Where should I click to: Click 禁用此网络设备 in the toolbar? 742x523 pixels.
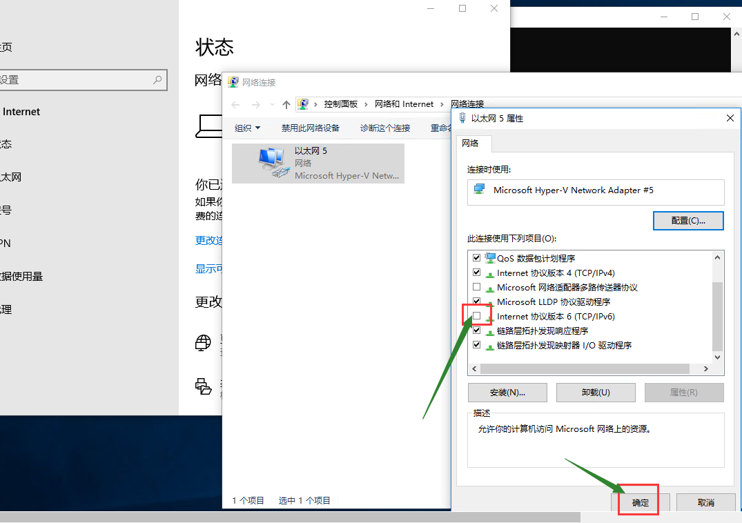tap(311, 128)
